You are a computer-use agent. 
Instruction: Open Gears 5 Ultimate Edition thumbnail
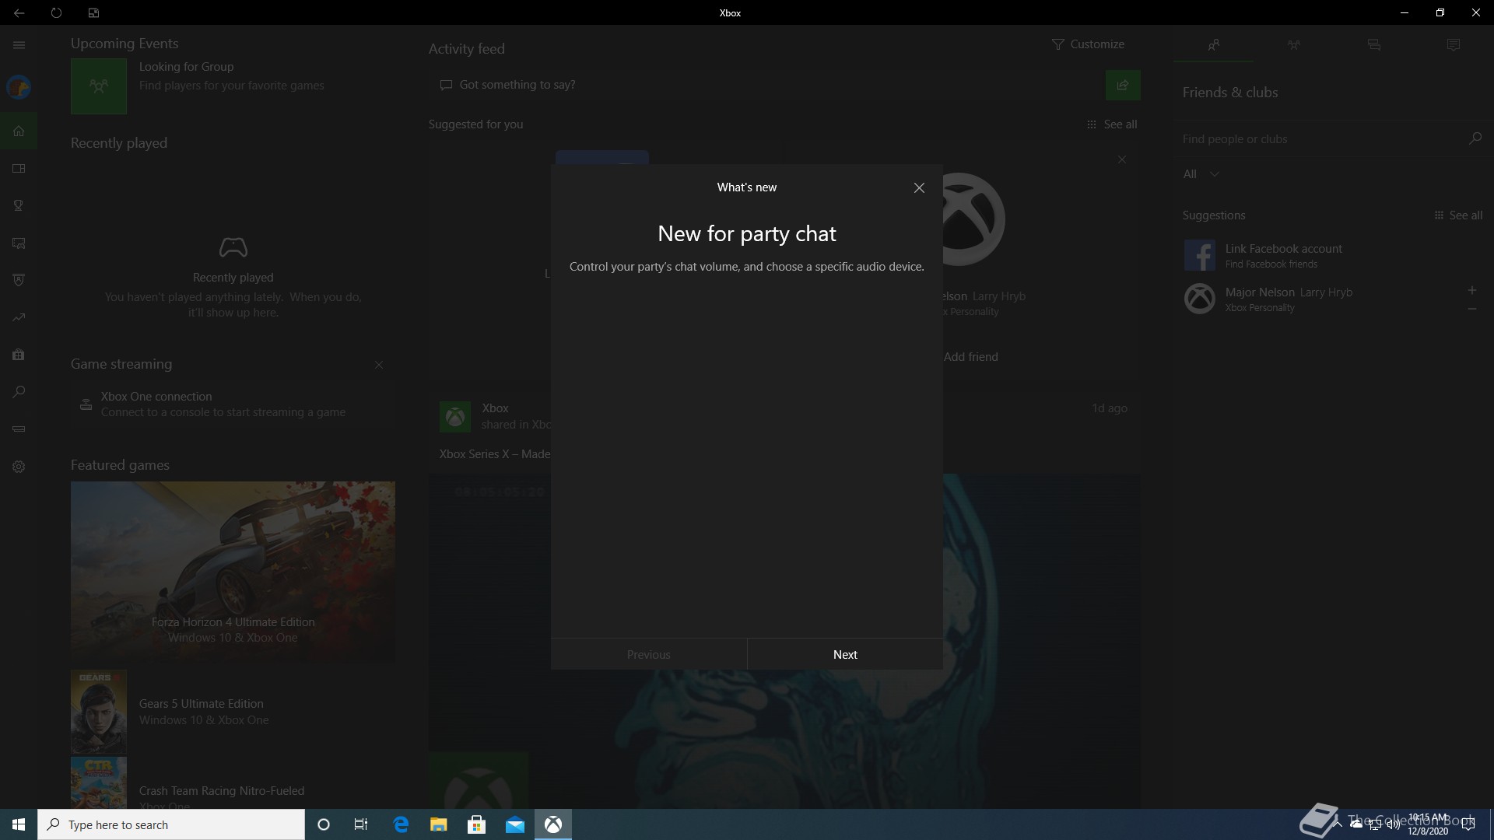coord(99,712)
